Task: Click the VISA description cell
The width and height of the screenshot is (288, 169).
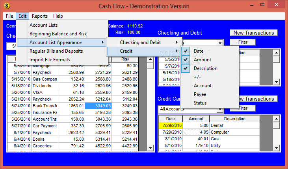Action: (45, 92)
